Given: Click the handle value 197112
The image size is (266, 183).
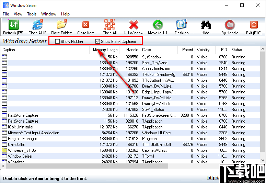Looking at the screenshot, I should pyautogui.click(x=132, y=98).
